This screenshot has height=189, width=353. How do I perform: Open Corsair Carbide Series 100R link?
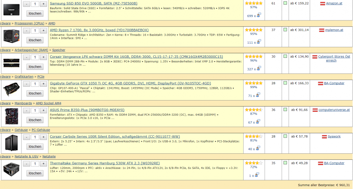[x=115, y=136]
